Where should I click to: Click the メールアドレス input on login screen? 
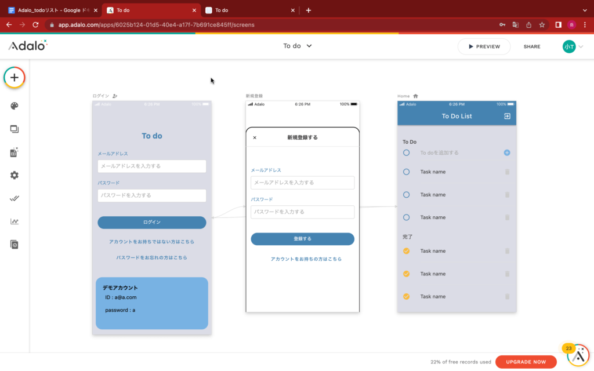coord(152,166)
